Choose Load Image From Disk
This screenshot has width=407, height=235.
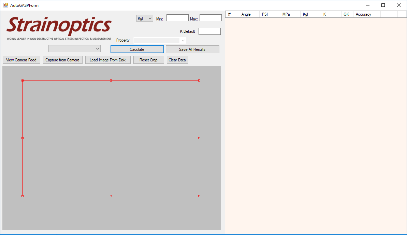(107, 60)
